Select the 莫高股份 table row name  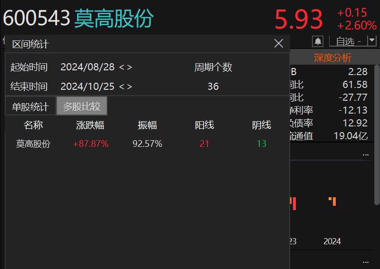click(33, 144)
